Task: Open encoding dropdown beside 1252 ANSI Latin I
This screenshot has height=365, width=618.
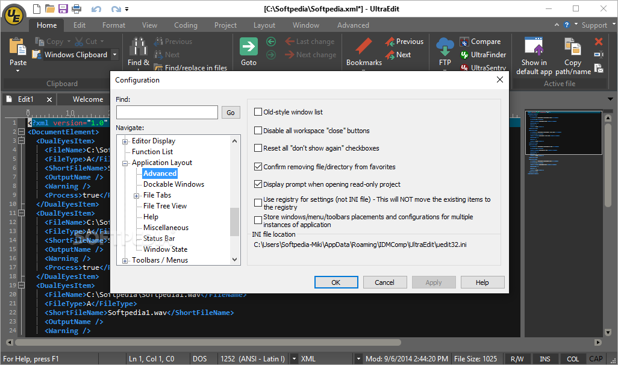Action: pos(294,359)
